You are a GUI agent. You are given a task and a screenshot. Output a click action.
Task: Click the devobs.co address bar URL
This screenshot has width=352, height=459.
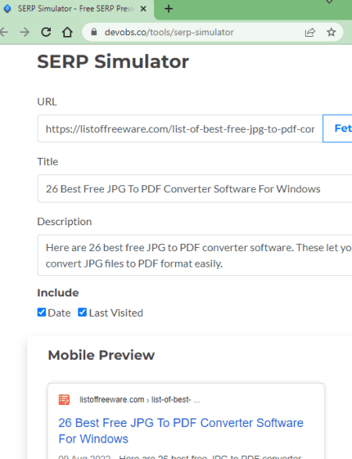[x=169, y=32]
